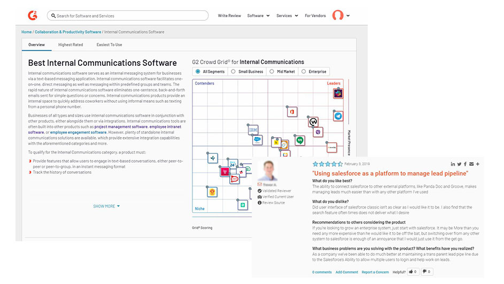Open the Telegram tile on the grid

[338, 116]
